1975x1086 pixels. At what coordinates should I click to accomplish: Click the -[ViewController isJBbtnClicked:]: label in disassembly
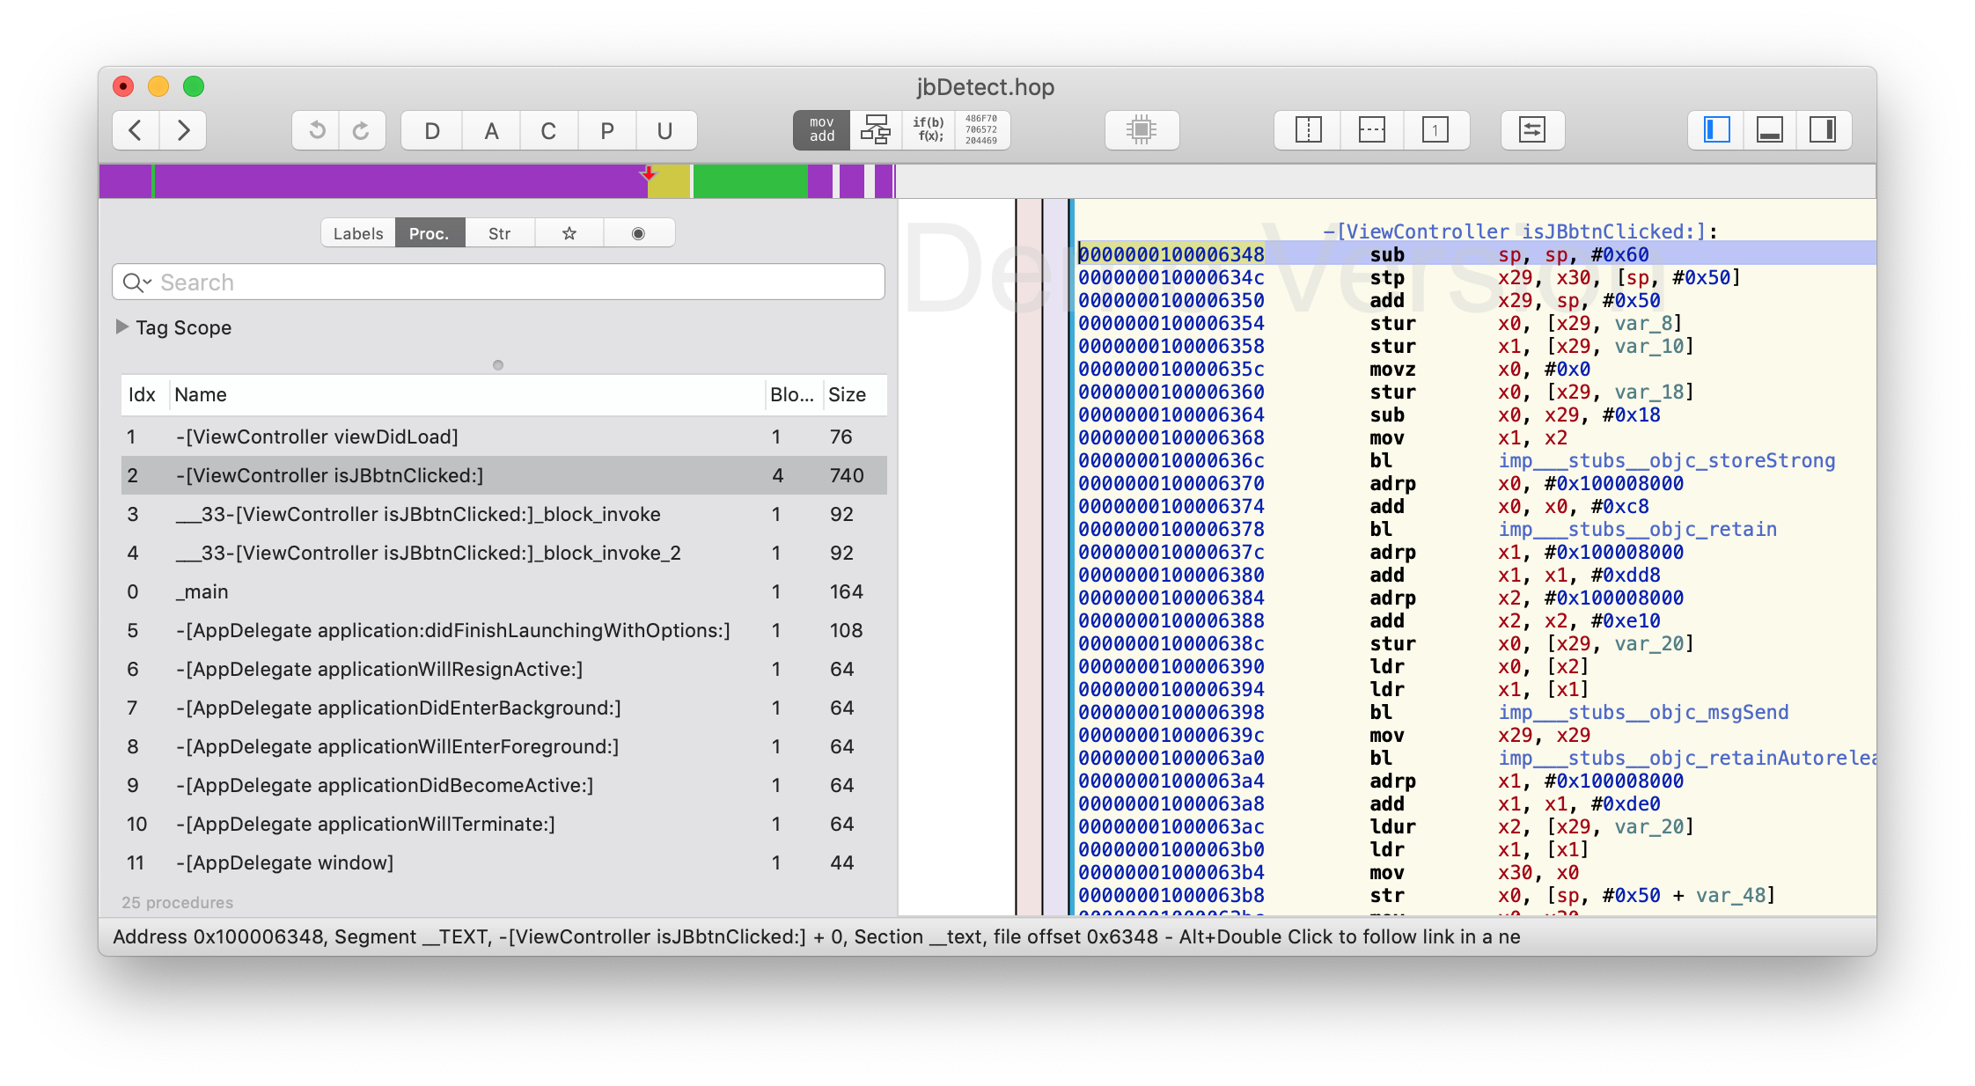[1520, 231]
